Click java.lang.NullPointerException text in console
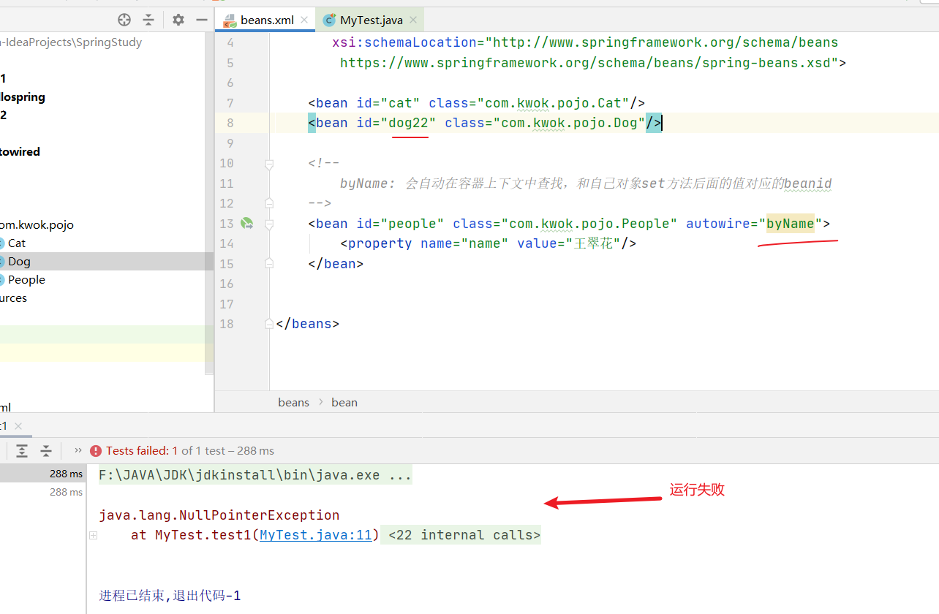 click(219, 515)
